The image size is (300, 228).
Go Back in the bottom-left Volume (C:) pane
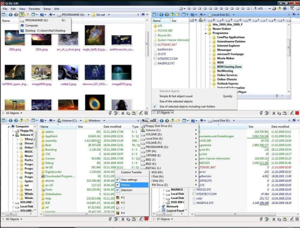point(10,121)
